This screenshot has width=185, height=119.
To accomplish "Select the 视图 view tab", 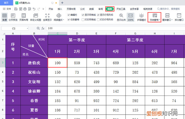I will (110, 9).
